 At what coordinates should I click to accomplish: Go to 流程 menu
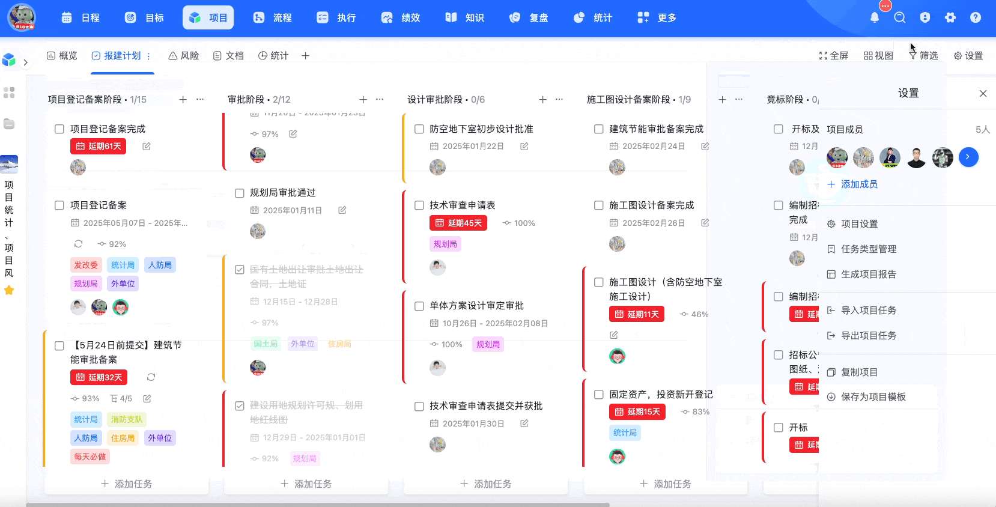[272, 18]
